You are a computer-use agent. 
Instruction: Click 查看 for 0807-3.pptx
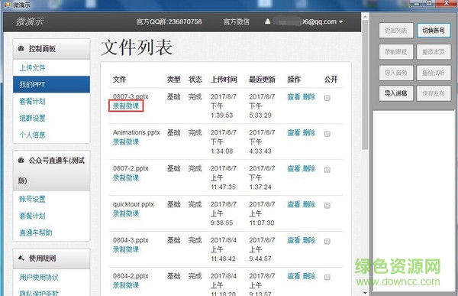pos(294,96)
